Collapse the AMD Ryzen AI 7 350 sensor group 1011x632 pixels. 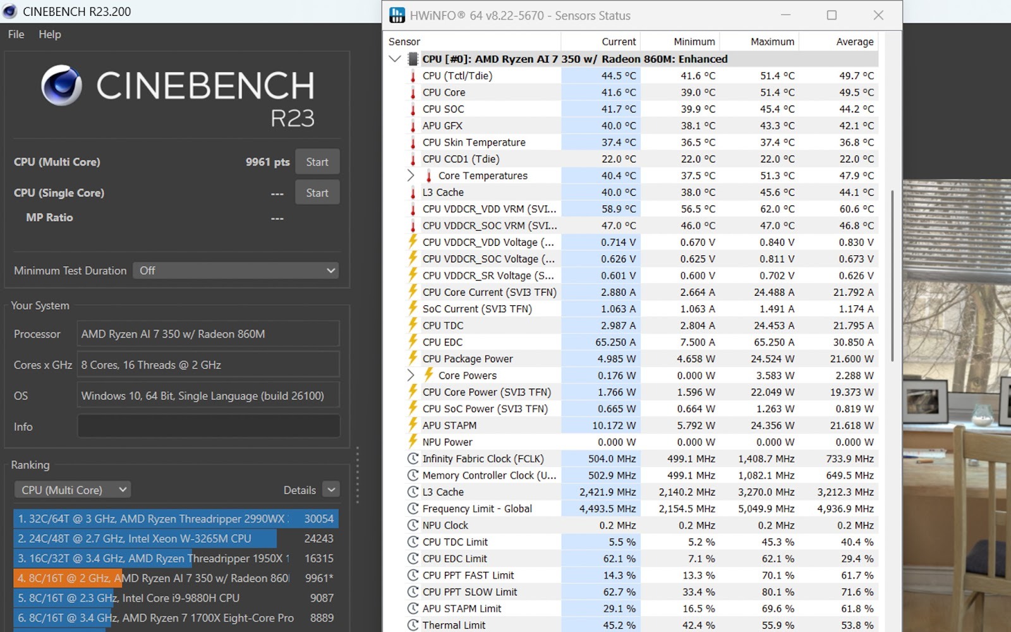coord(396,59)
